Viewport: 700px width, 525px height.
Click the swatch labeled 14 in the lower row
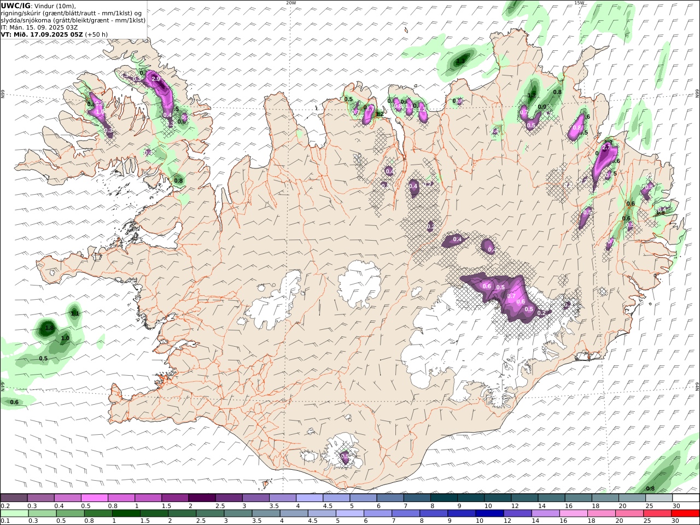[545, 513]
